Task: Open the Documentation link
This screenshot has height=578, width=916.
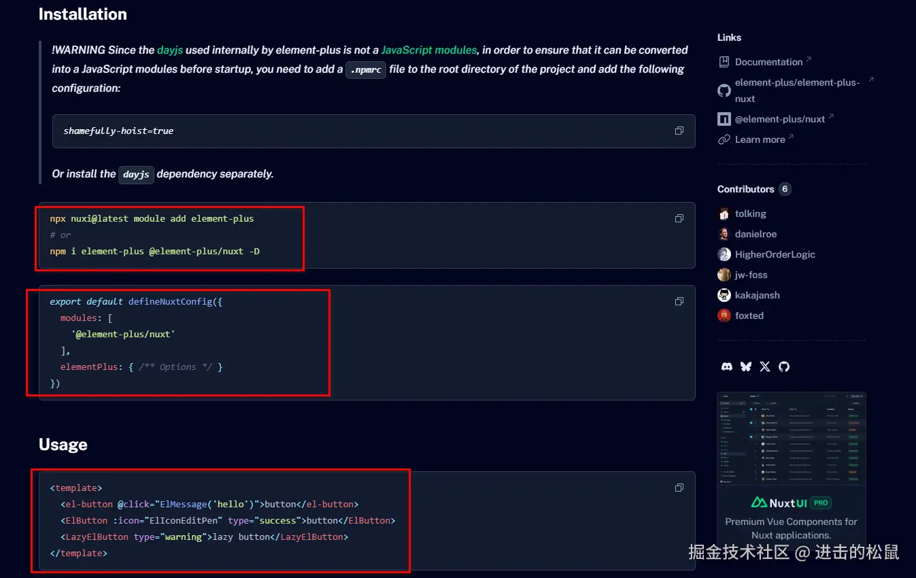Action: [769, 62]
